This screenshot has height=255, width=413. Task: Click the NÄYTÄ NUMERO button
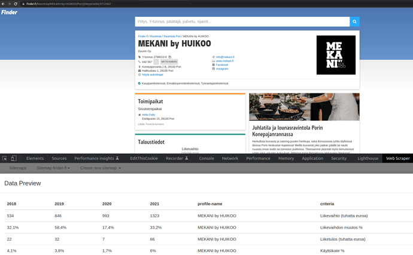click(x=169, y=62)
